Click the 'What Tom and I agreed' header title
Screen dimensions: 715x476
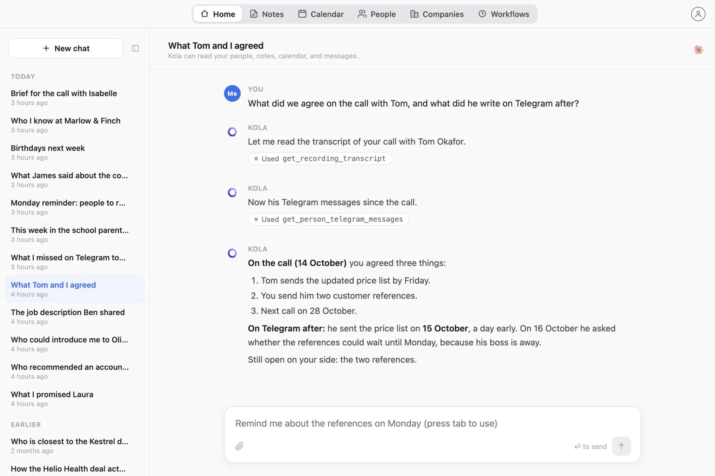[x=216, y=46]
